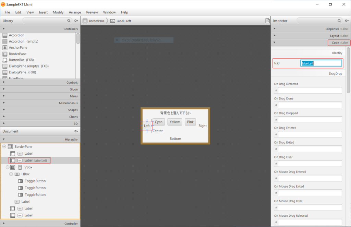Viewport: 351px width, 227px height.
Task: Click the BorderPane icon in the breadcrumb bar
Action: coord(85,21)
